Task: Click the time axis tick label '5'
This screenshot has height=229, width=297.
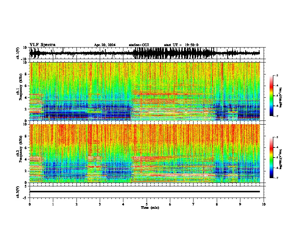Action: pos(147,204)
